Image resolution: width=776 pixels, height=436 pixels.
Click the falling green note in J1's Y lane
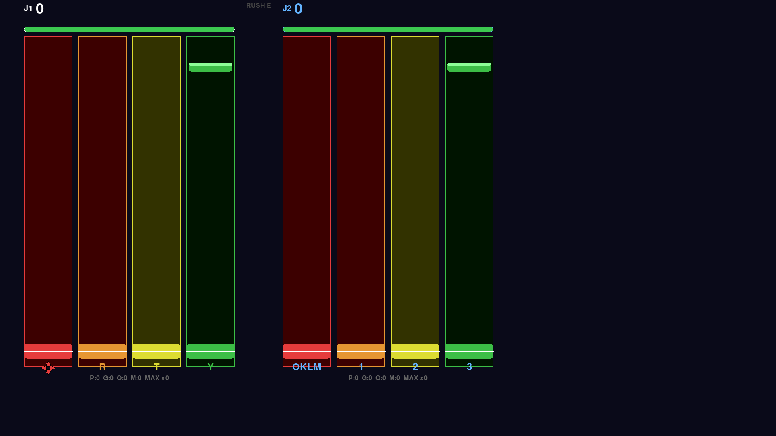pyautogui.click(x=210, y=67)
